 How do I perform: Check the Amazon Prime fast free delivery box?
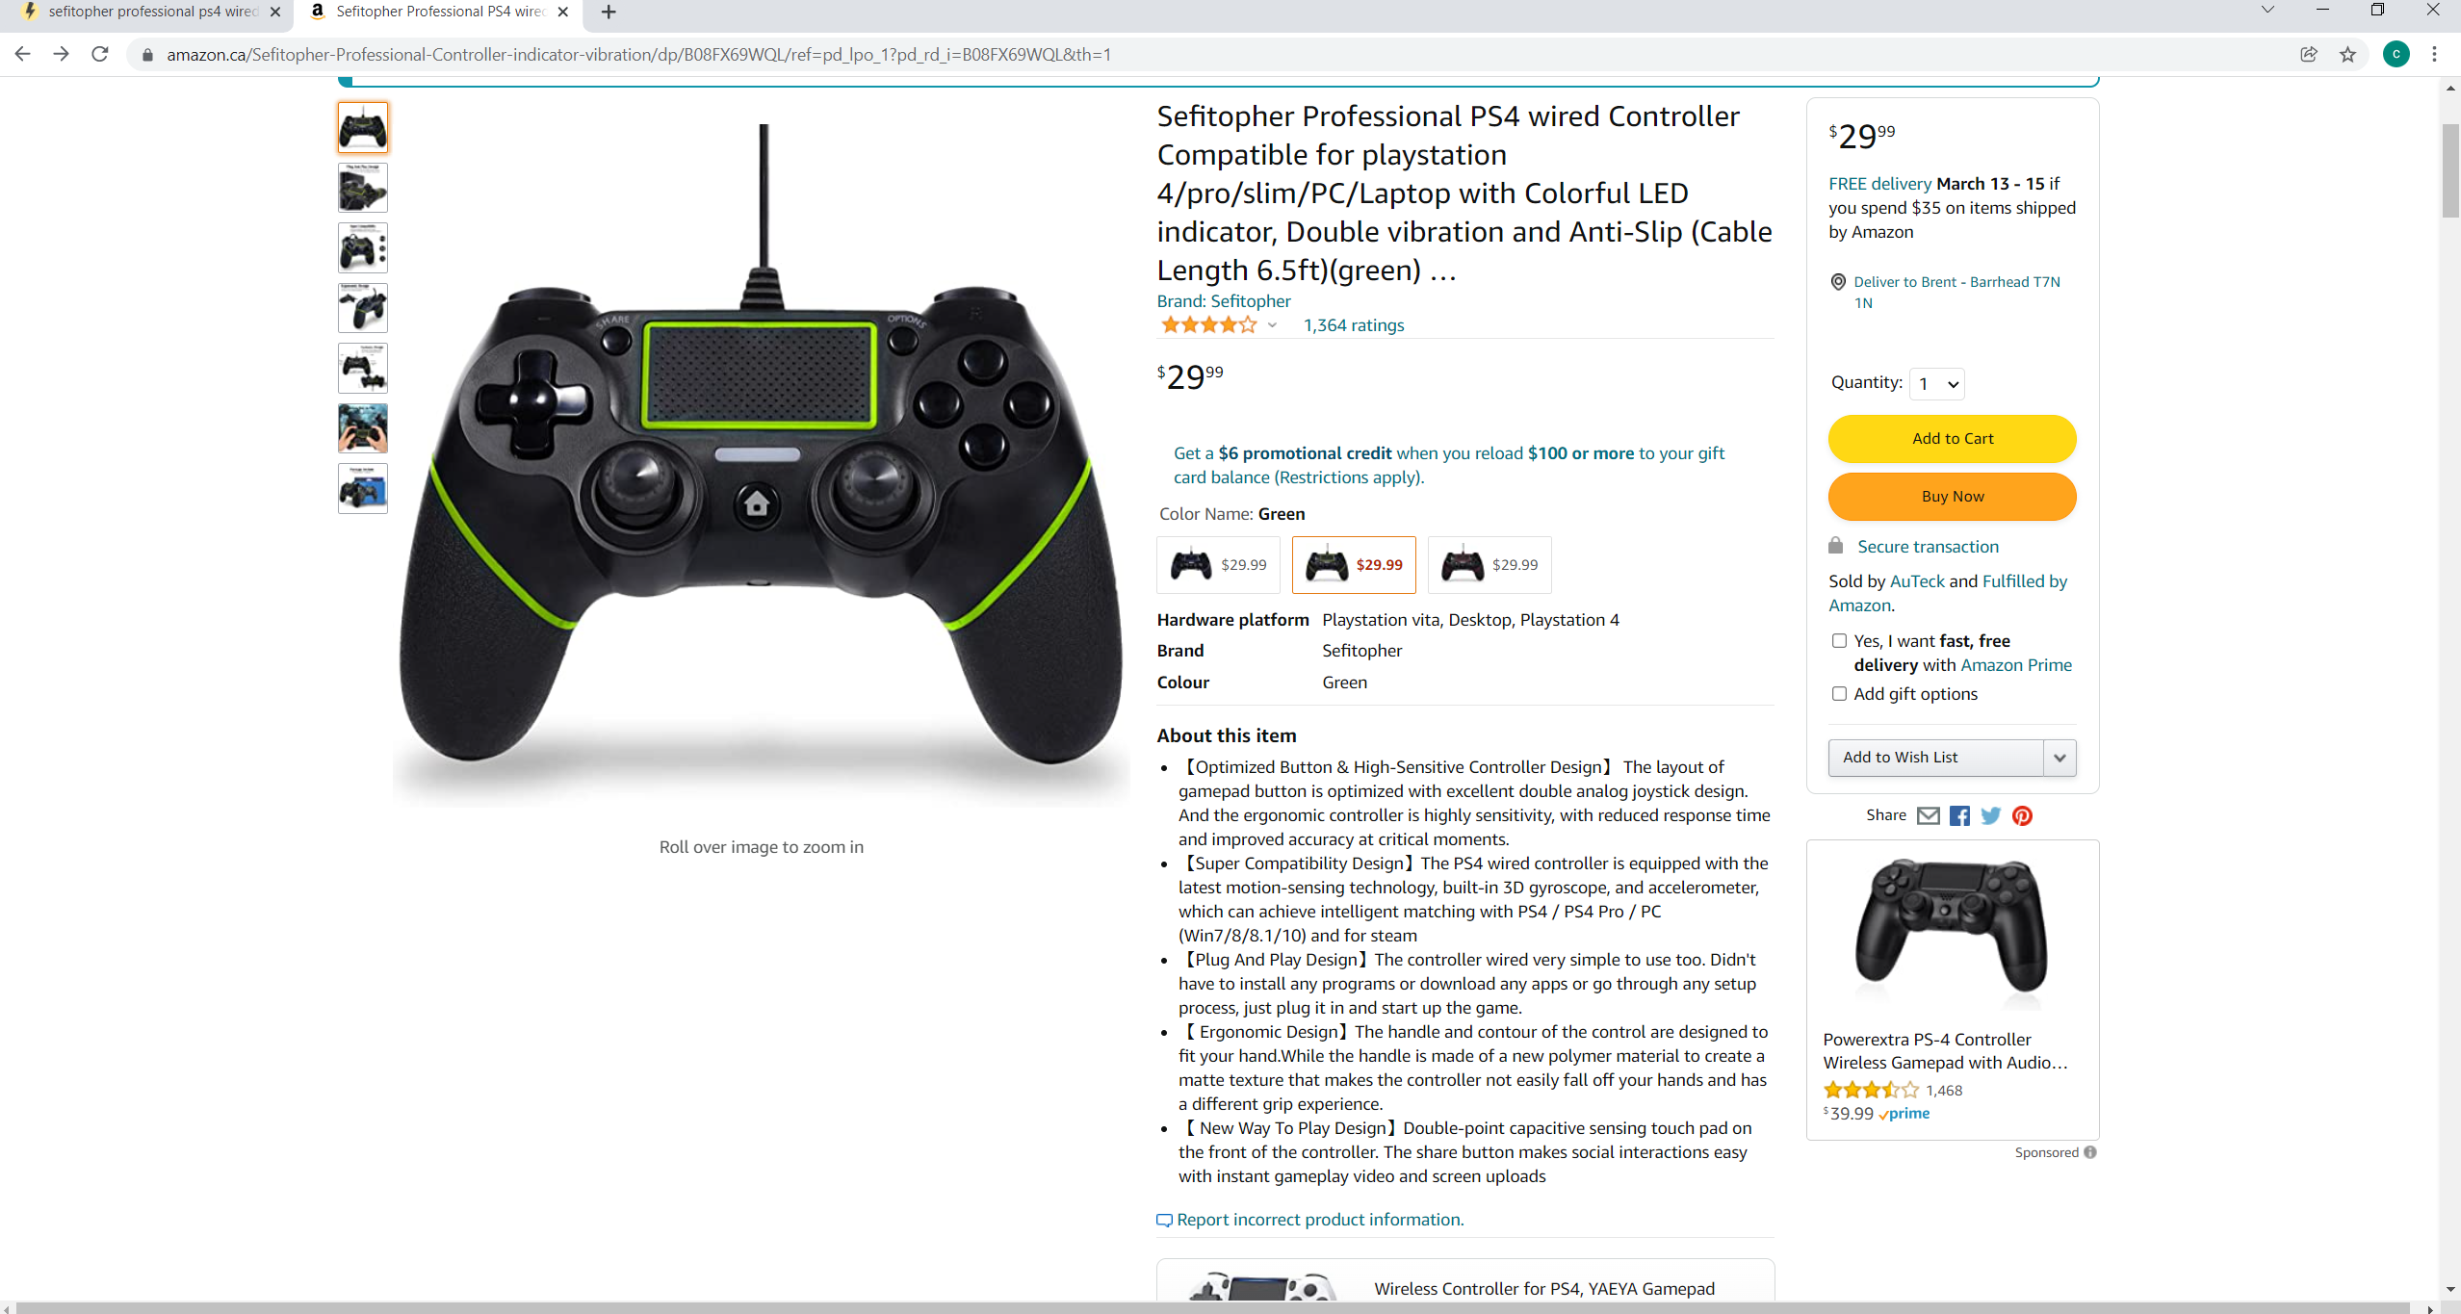coord(1839,640)
